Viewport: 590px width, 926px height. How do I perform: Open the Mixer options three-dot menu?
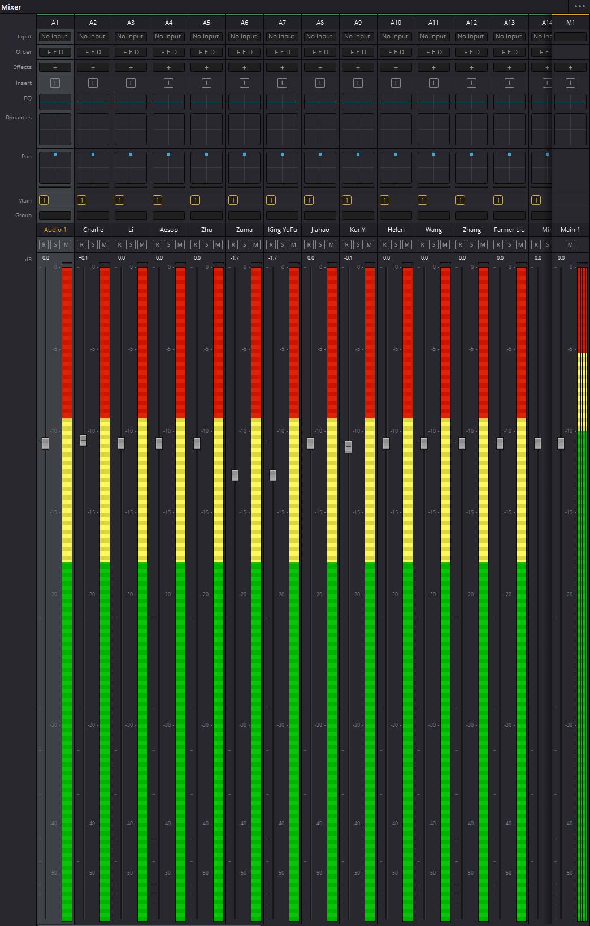click(580, 6)
